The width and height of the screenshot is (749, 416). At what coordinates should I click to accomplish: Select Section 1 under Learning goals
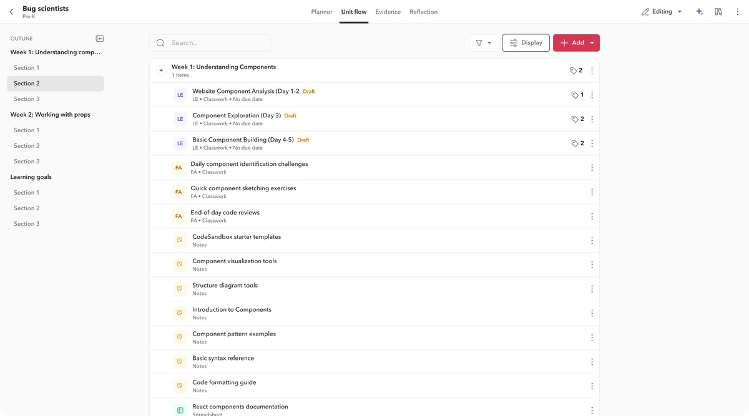pyautogui.click(x=56, y=193)
